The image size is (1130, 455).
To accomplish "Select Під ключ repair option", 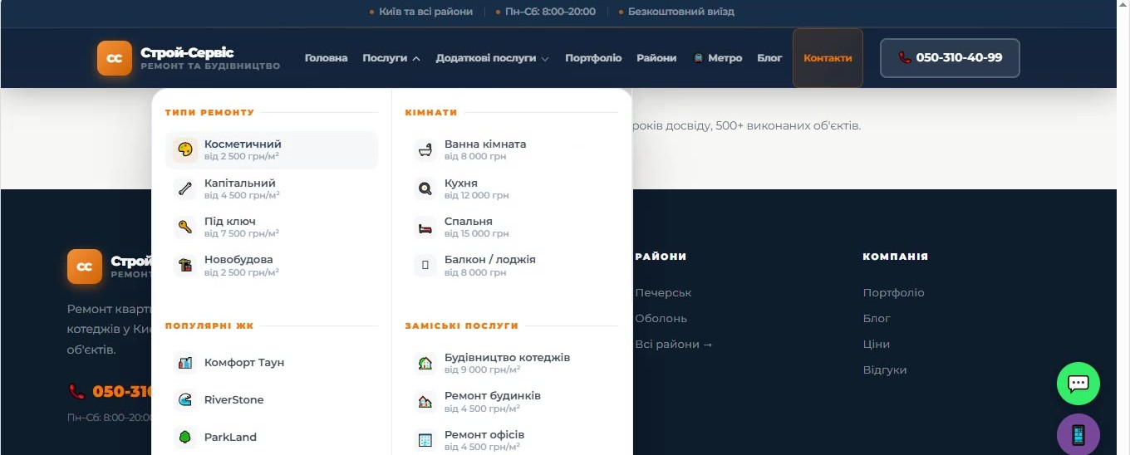I will tap(272, 227).
